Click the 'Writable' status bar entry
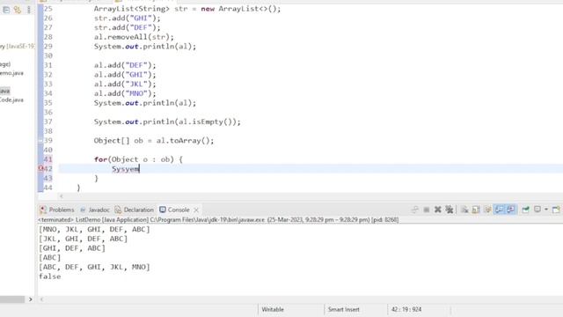 [273, 309]
